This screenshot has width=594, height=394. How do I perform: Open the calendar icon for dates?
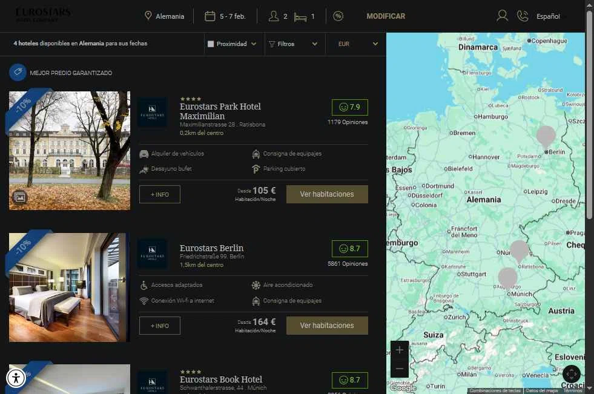click(210, 16)
